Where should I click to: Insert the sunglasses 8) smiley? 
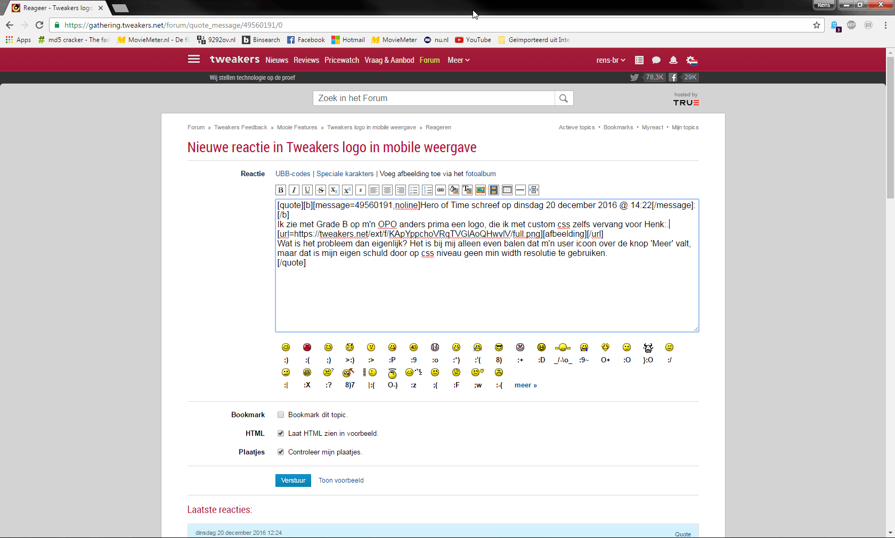point(499,347)
